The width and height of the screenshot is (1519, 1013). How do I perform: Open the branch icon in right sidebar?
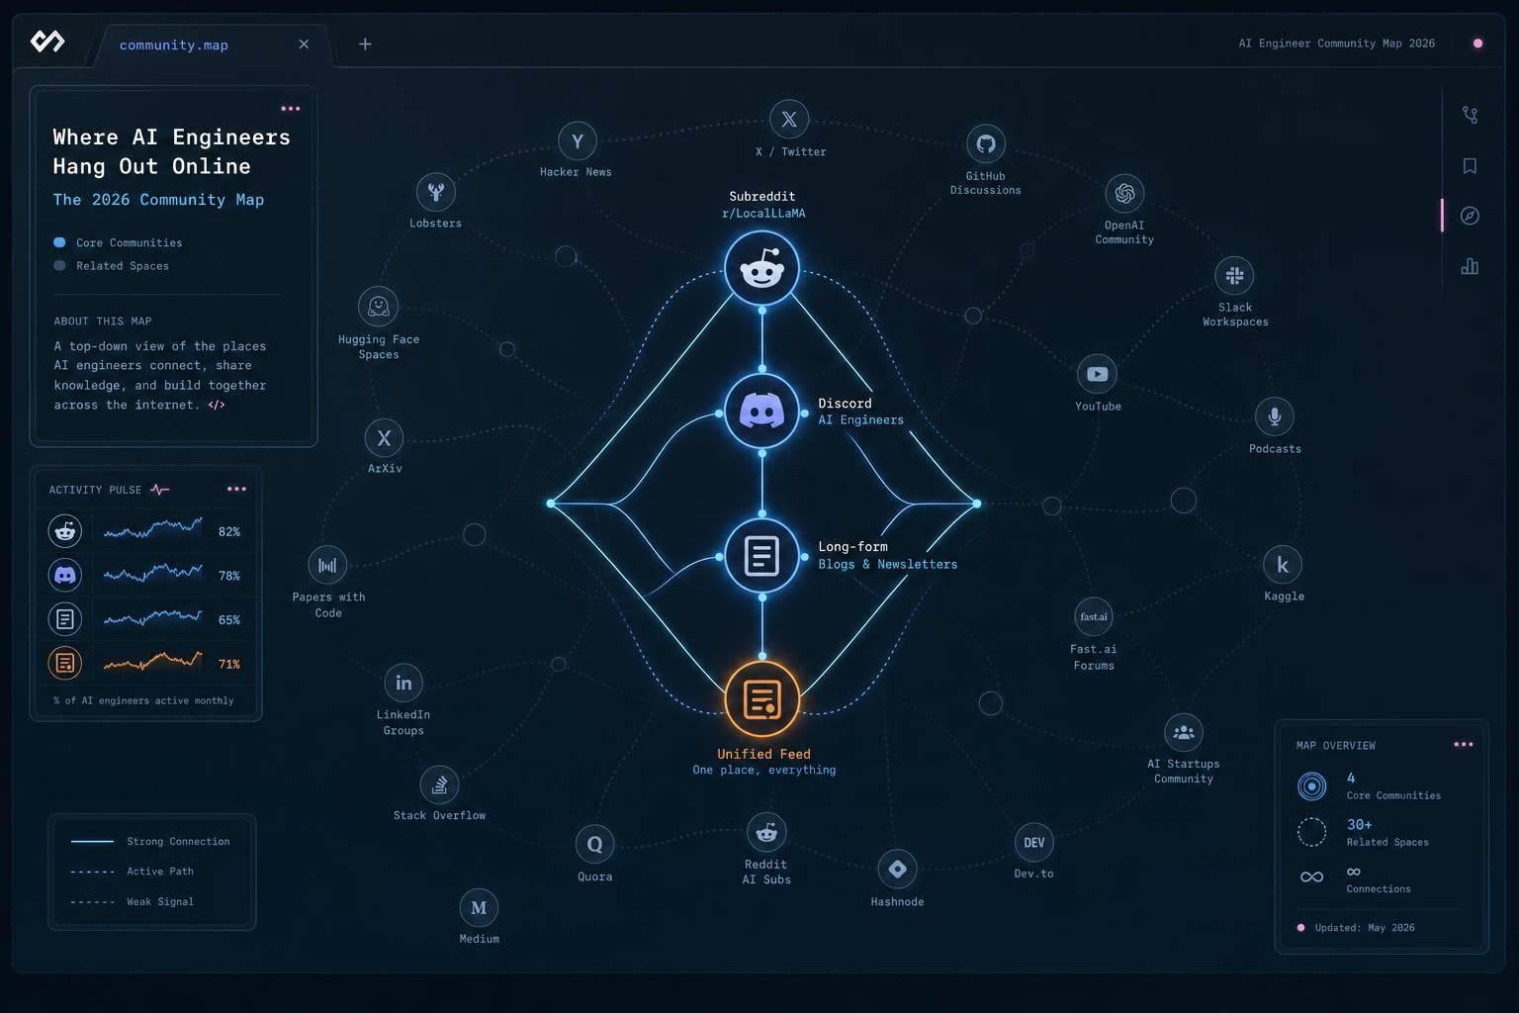[x=1470, y=115]
